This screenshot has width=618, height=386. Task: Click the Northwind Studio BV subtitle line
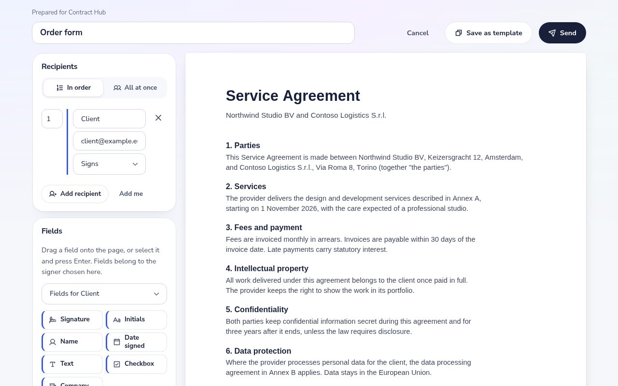[x=306, y=115]
